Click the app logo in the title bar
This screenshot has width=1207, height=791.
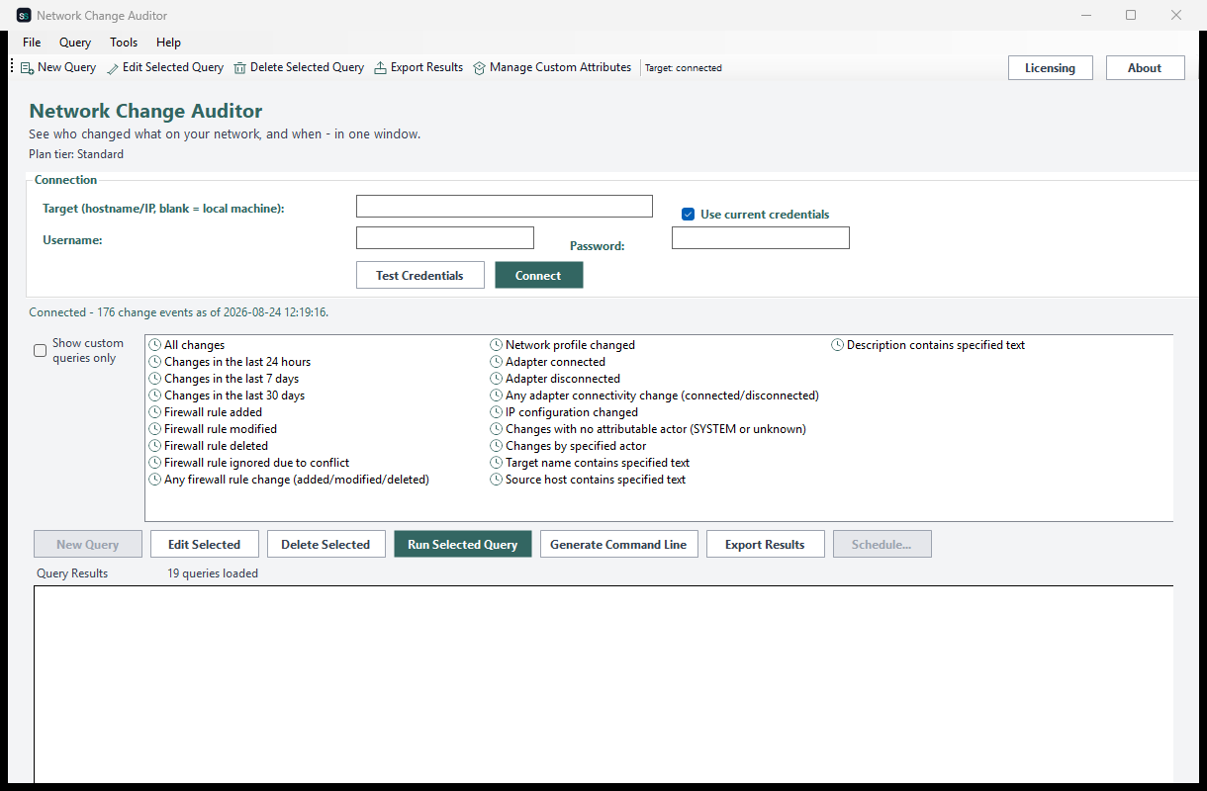pyautogui.click(x=24, y=15)
